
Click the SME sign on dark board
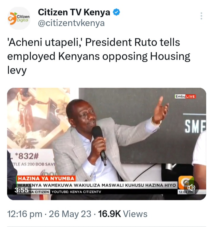[196, 127]
